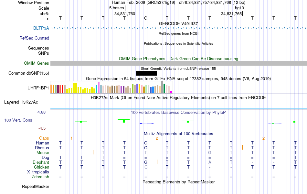Open the RefSeq Curated track label
Image resolution: width=307 pixels, height=194 pixels.
34,38
